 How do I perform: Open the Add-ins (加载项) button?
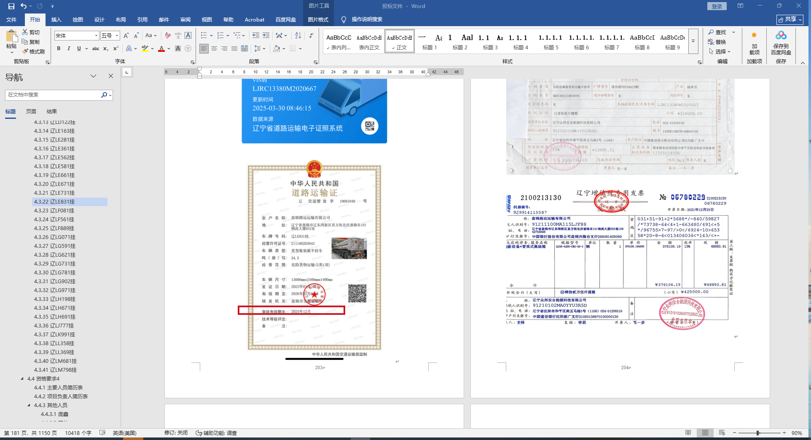(754, 43)
